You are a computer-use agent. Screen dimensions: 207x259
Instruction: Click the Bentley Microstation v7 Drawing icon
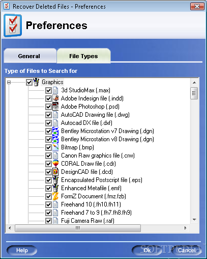55,131
